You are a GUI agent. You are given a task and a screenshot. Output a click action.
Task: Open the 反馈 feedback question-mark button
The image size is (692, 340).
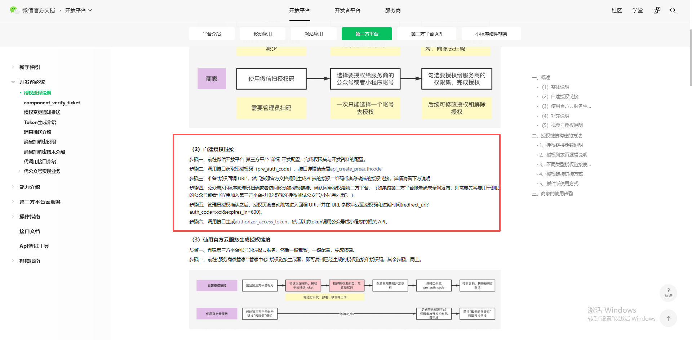pyautogui.click(x=669, y=293)
